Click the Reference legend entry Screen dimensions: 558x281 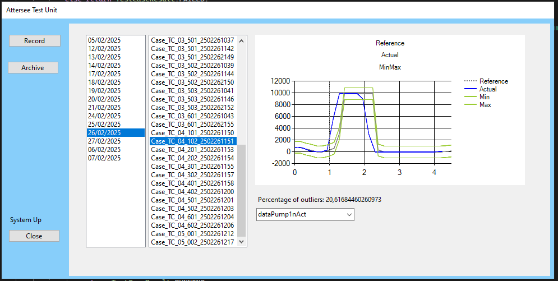coord(486,81)
